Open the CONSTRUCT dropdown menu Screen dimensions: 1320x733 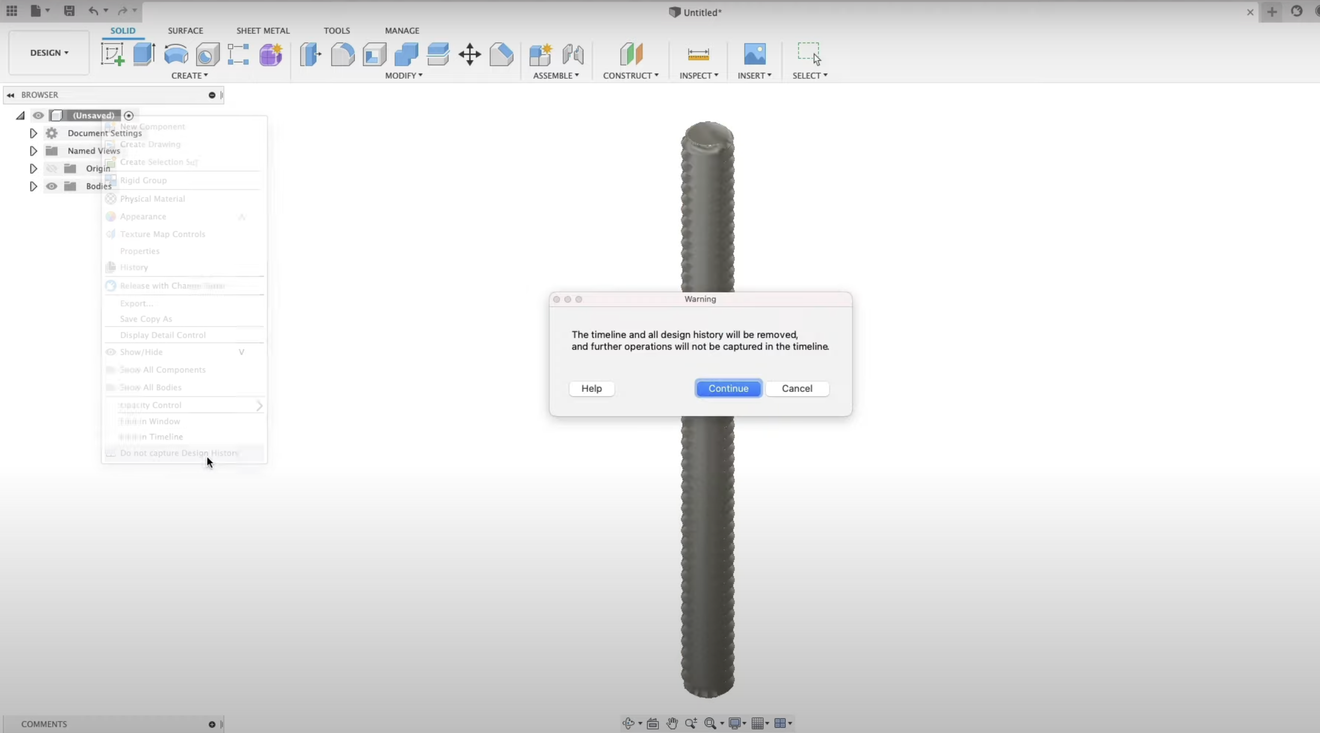click(631, 75)
